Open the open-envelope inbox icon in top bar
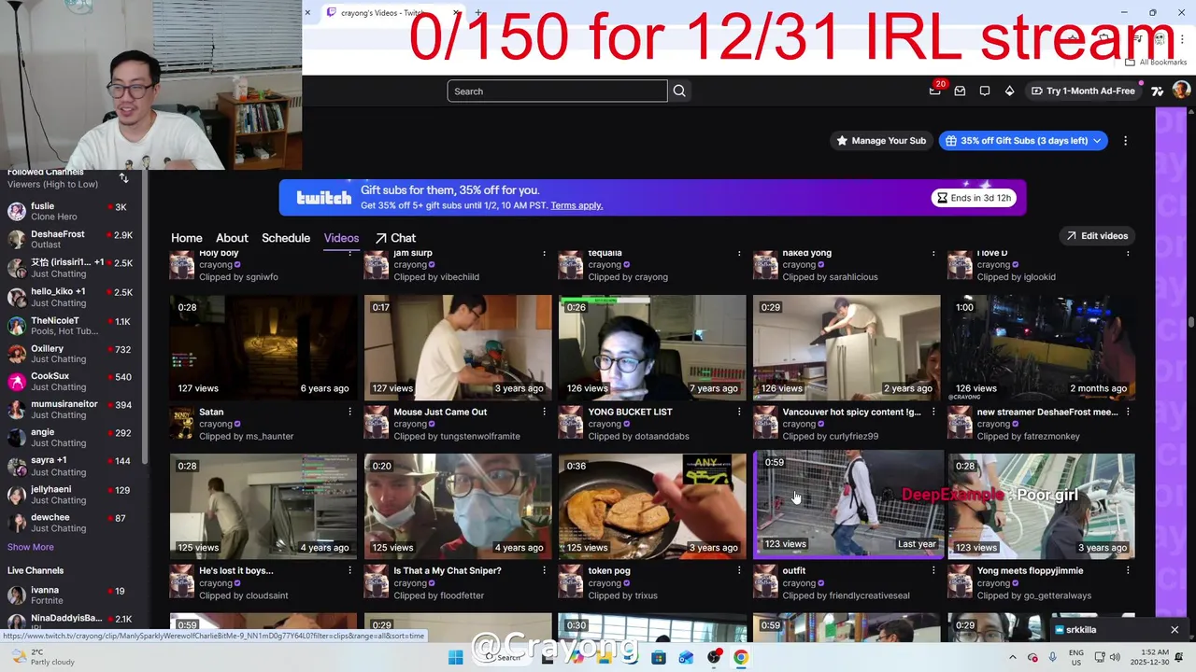Viewport: 1196px width, 672px height. 960,91
